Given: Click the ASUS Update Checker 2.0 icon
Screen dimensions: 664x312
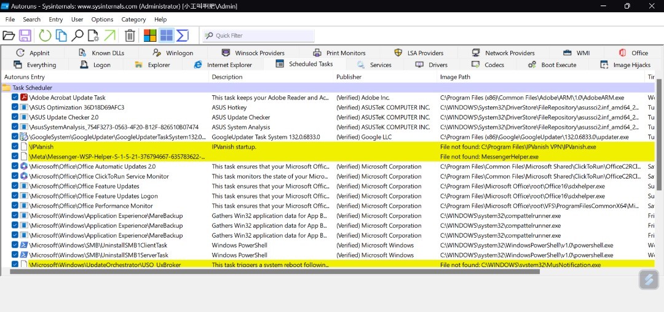Looking at the screenshot, I should (x=24, y=117).
